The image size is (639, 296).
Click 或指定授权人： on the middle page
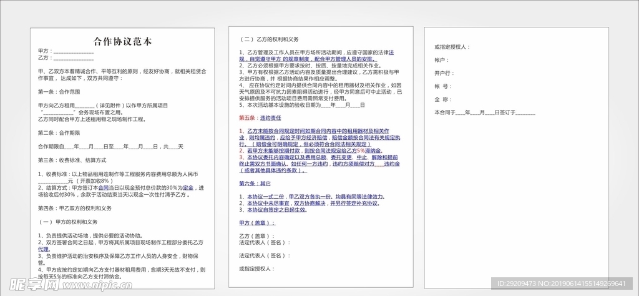pyautogui.click(x=257, y=269)
